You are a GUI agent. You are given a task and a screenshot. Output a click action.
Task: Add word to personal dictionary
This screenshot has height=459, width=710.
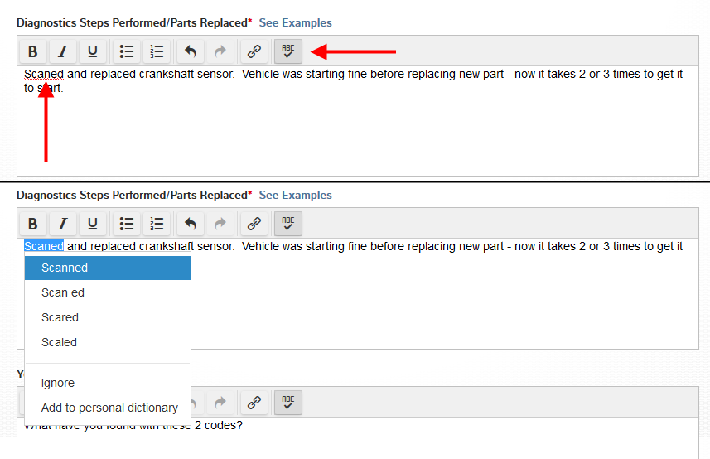[x=109, y=408]
